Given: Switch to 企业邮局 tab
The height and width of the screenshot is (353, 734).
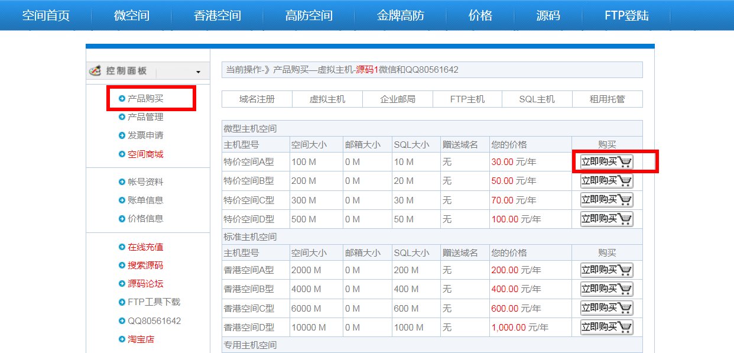Looking at the screenshot, I should coord(397,99).
